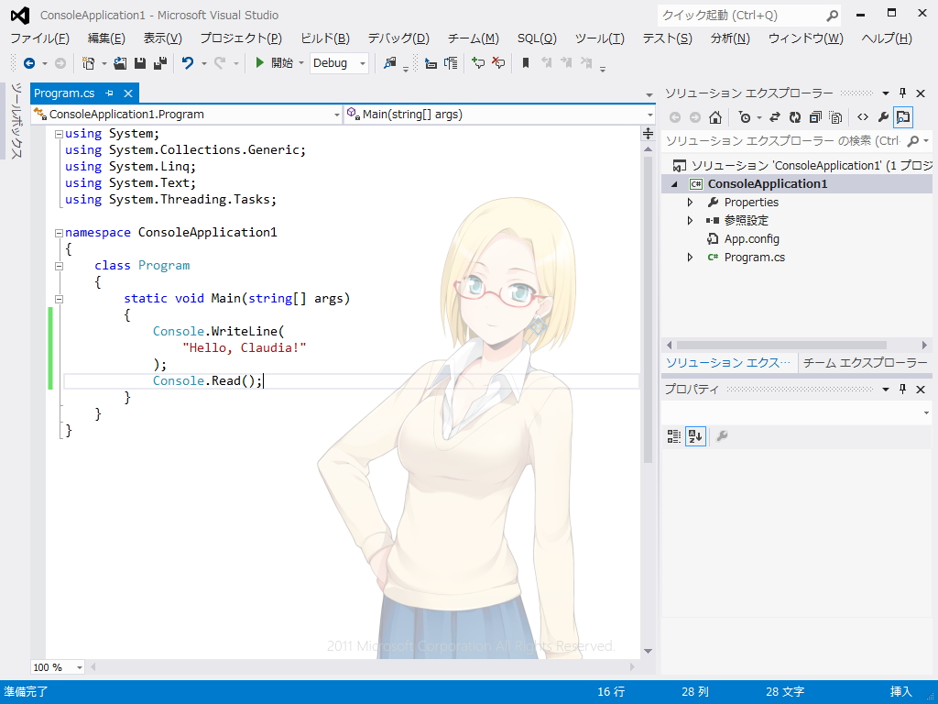Collapse the namespace ConsoleApplication1 code block
This screenshot has height=704, width=938.
59,233
